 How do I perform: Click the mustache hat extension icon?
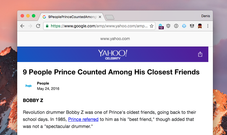click(200, 26)
